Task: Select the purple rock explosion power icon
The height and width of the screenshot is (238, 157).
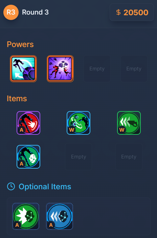Action: click(60, 69)
